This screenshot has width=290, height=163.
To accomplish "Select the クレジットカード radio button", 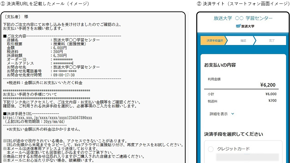I will pyautogui.click(x=211, y=149).
